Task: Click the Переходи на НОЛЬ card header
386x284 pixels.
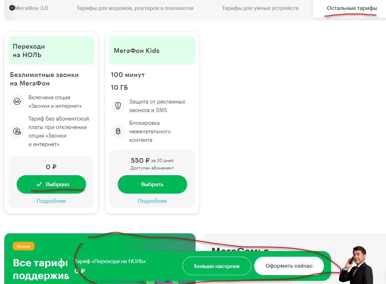Action: coord(51,50)
